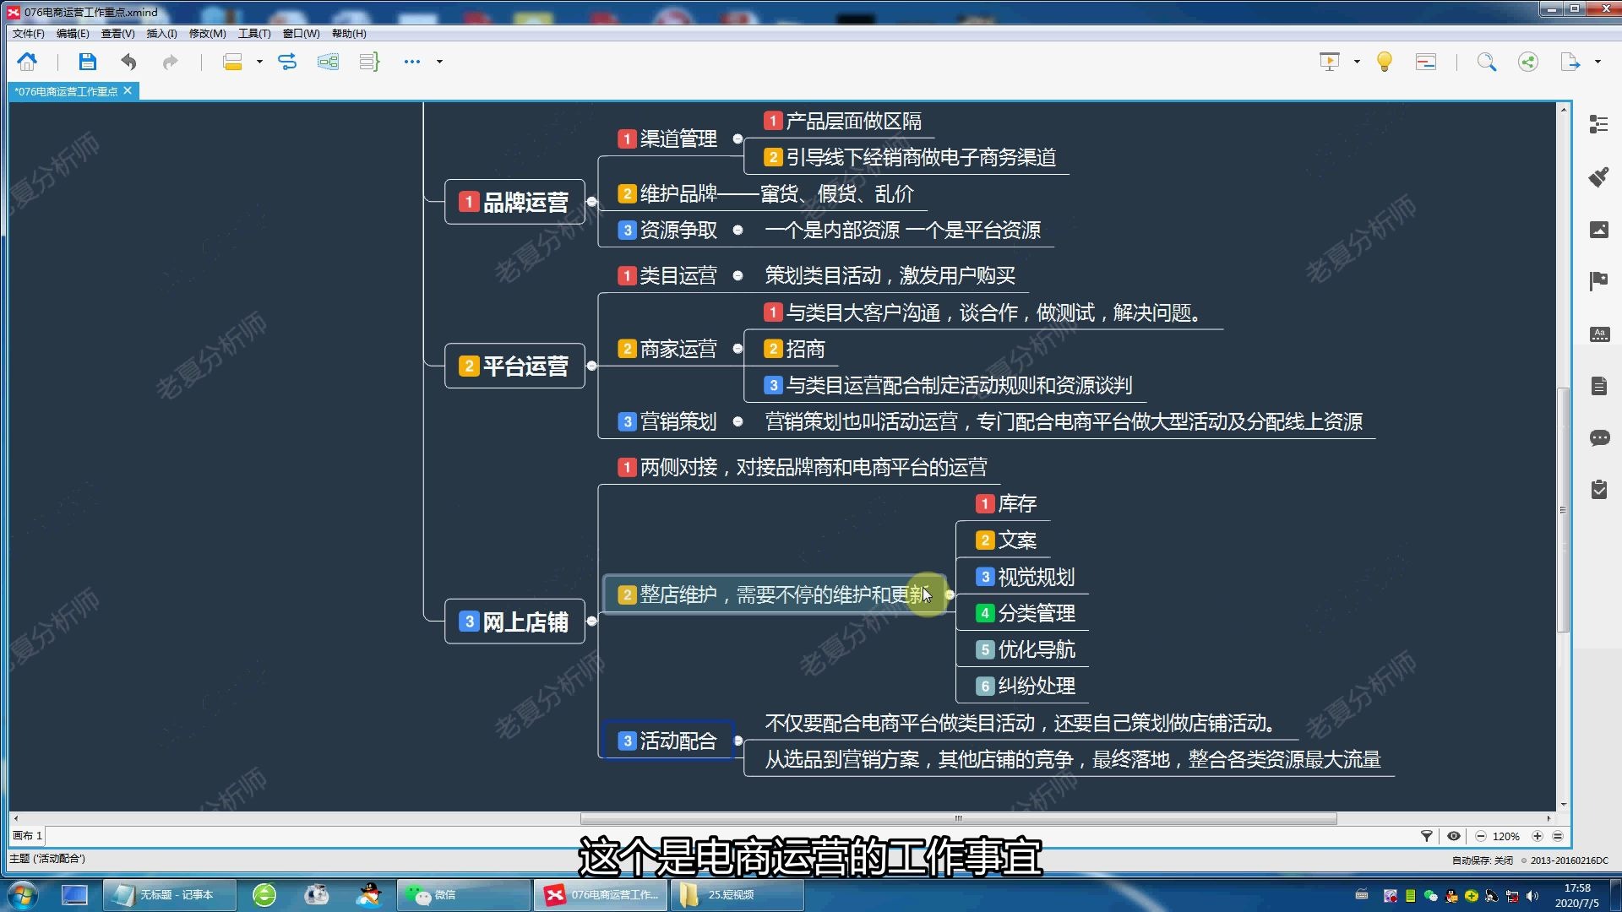1622x912 pixels.
Task: Insert a topic using the yellow topic icon
Action: click(233, 62)
